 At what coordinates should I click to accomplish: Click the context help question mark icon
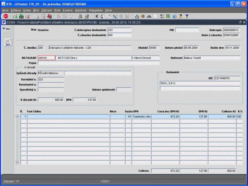coord(187,16)
